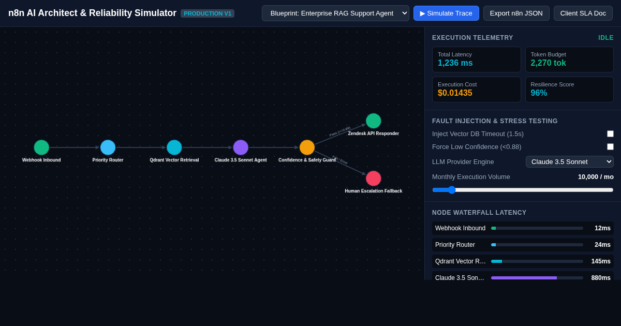Image resolution: width=621 pixels, height=326 pixels.
Task: Select the Confidence & Safety Guard node
Action: click(307, 147)
